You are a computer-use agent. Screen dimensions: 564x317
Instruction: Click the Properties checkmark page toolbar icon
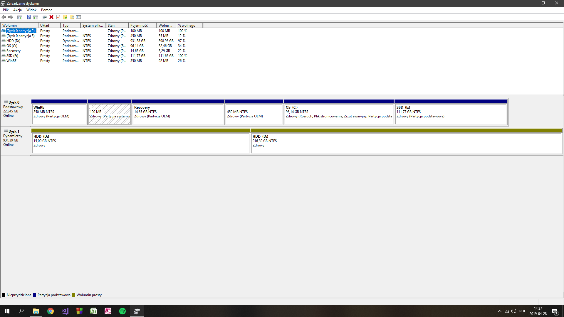pyautogui.click(x=58, y=17)
